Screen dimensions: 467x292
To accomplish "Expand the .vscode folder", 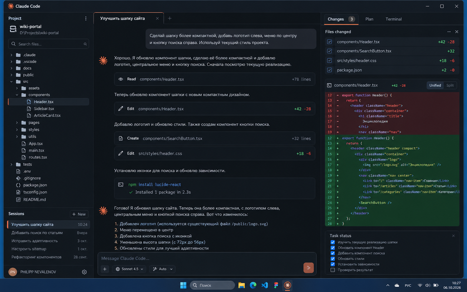I will [x=11, y=62].
